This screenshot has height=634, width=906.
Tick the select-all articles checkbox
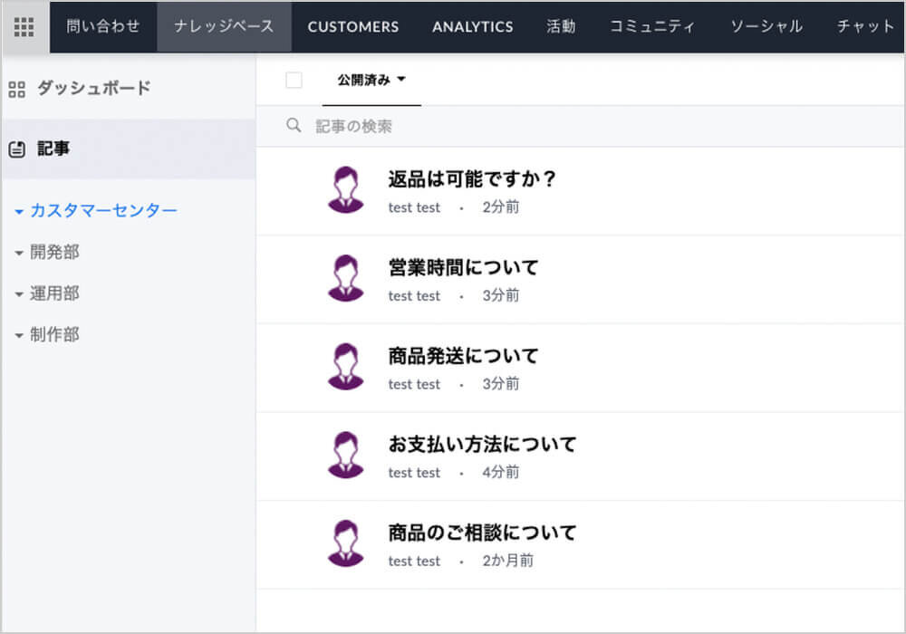coord(294,80)
